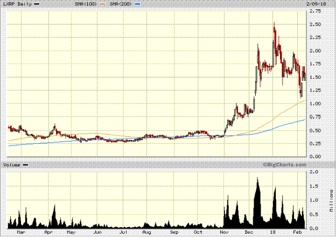
Task: Click the Nov month axis label
Action: 224,232
